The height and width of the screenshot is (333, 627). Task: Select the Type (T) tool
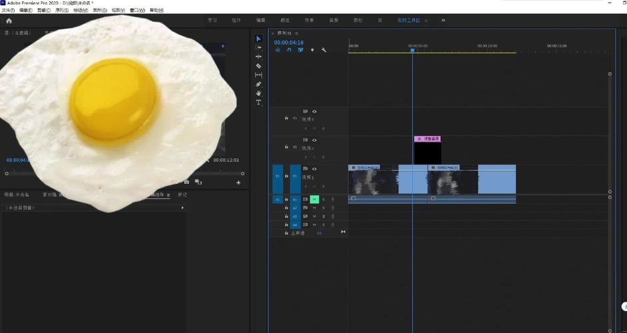[258, 103]
